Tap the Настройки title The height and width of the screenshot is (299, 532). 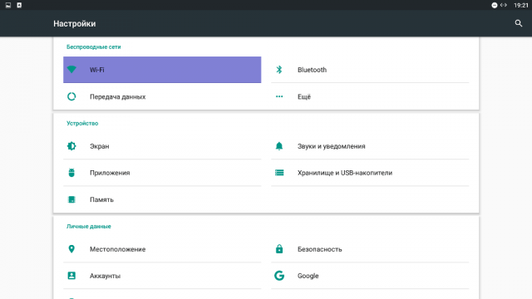pyautogui.click(x=74, y=23)
